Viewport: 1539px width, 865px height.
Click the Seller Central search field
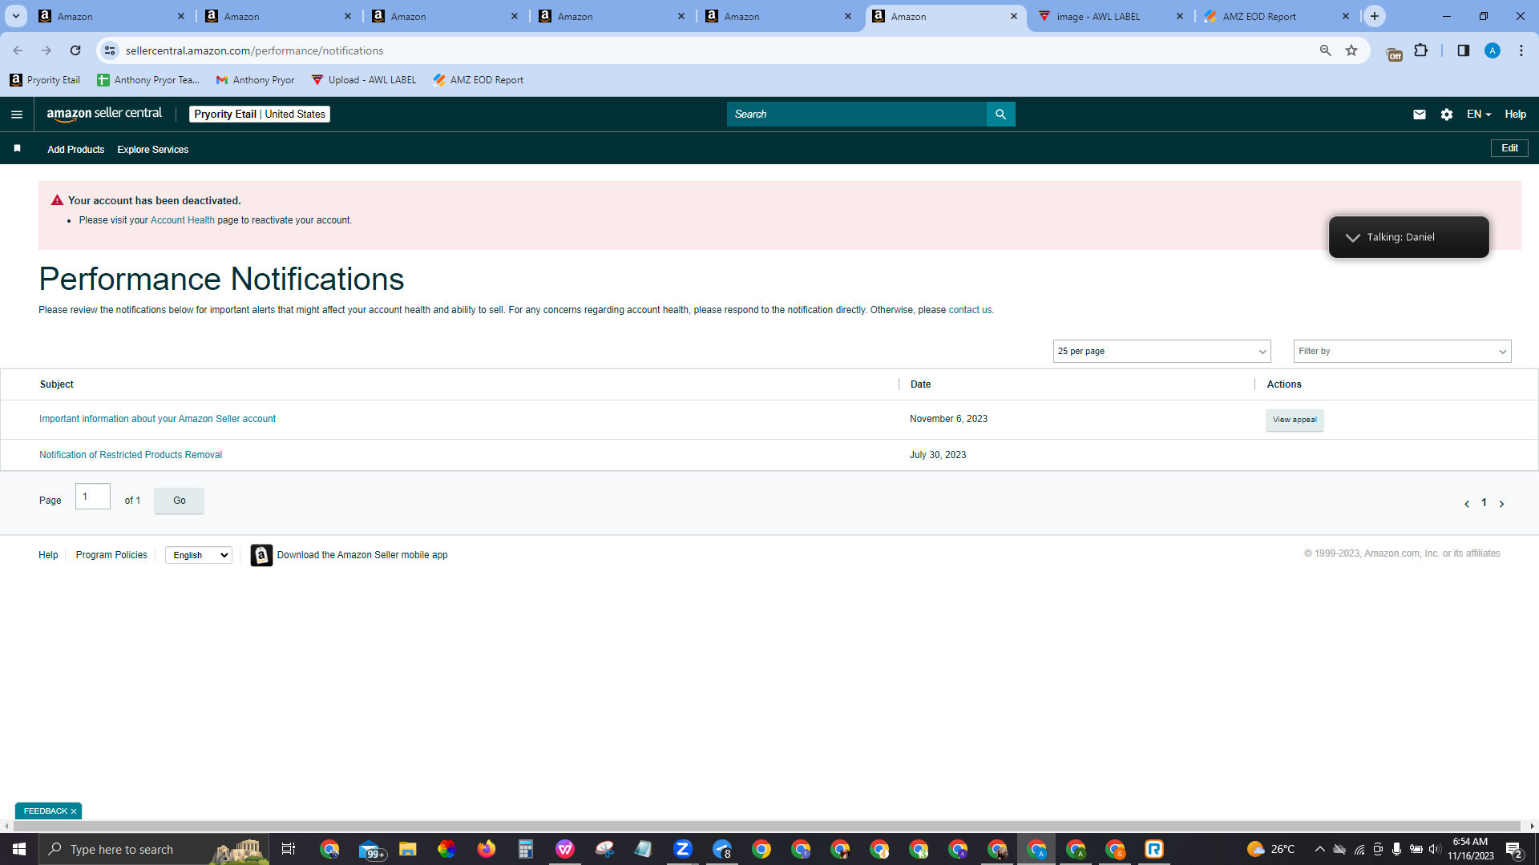856,115
